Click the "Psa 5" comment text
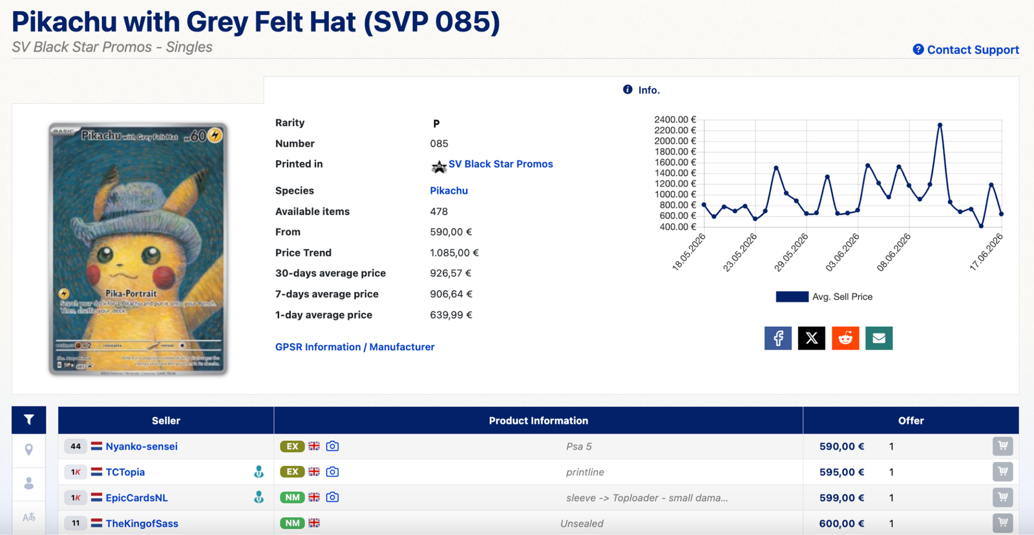 [579, 446]
